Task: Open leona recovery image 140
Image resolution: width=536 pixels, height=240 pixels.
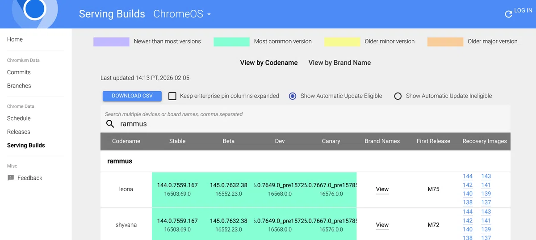Action: click(468, 194)
